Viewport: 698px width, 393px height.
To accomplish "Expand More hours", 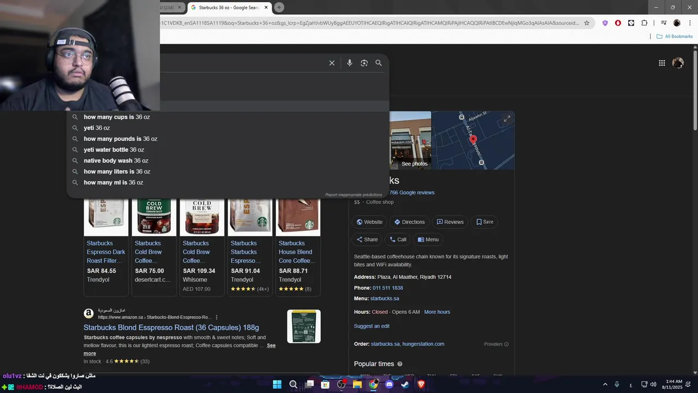I will (x=437, y=312).
